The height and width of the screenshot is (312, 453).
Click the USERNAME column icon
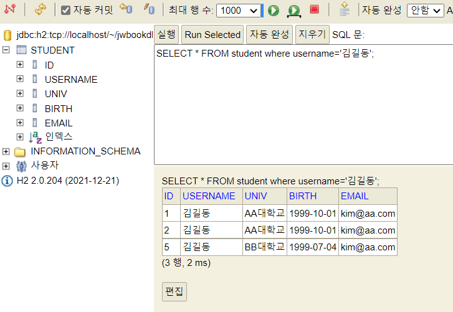[x=35, y=79]
